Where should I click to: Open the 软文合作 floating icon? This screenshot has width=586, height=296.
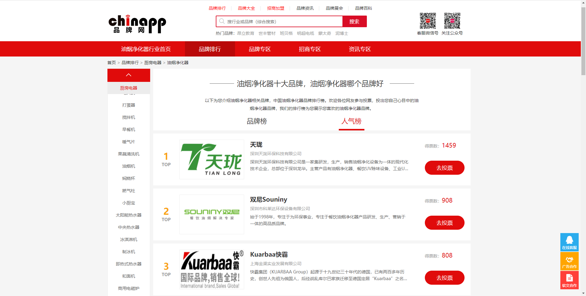pos(570,280)
